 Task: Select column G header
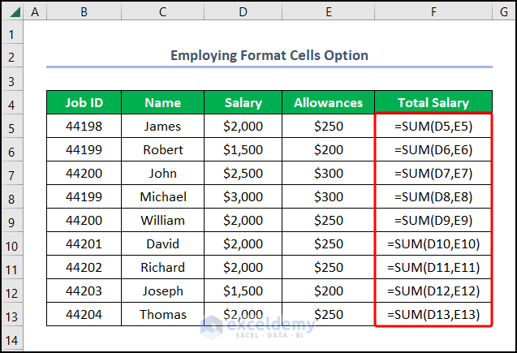point(503,12)
